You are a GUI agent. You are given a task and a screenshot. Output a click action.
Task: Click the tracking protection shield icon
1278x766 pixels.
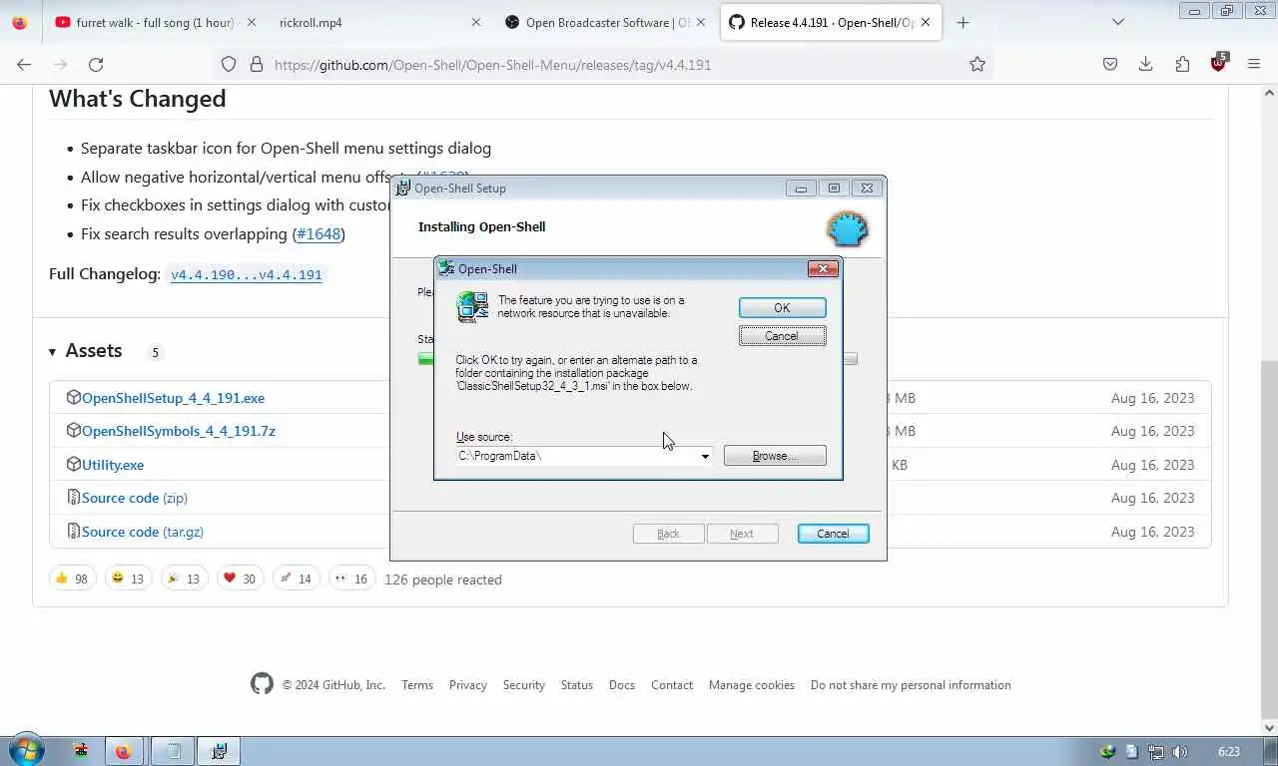point(229,64)
